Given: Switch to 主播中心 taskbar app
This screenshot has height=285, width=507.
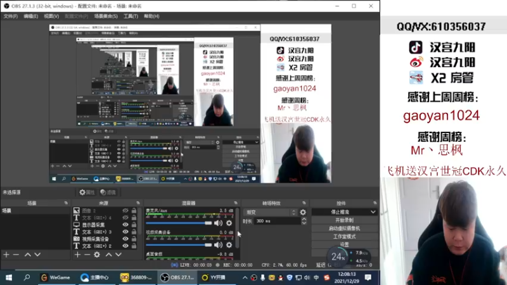Looking at the screenshot, I should click(94, 277).
